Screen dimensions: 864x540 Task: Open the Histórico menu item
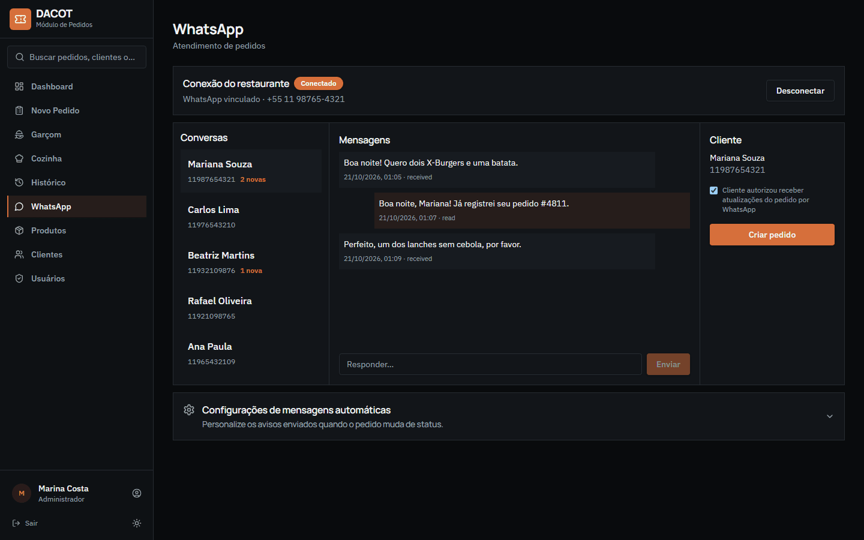(77, 182)
